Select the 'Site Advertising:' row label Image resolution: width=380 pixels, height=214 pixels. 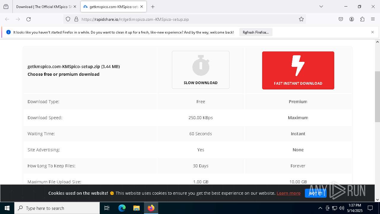click(x=44, y=150)
